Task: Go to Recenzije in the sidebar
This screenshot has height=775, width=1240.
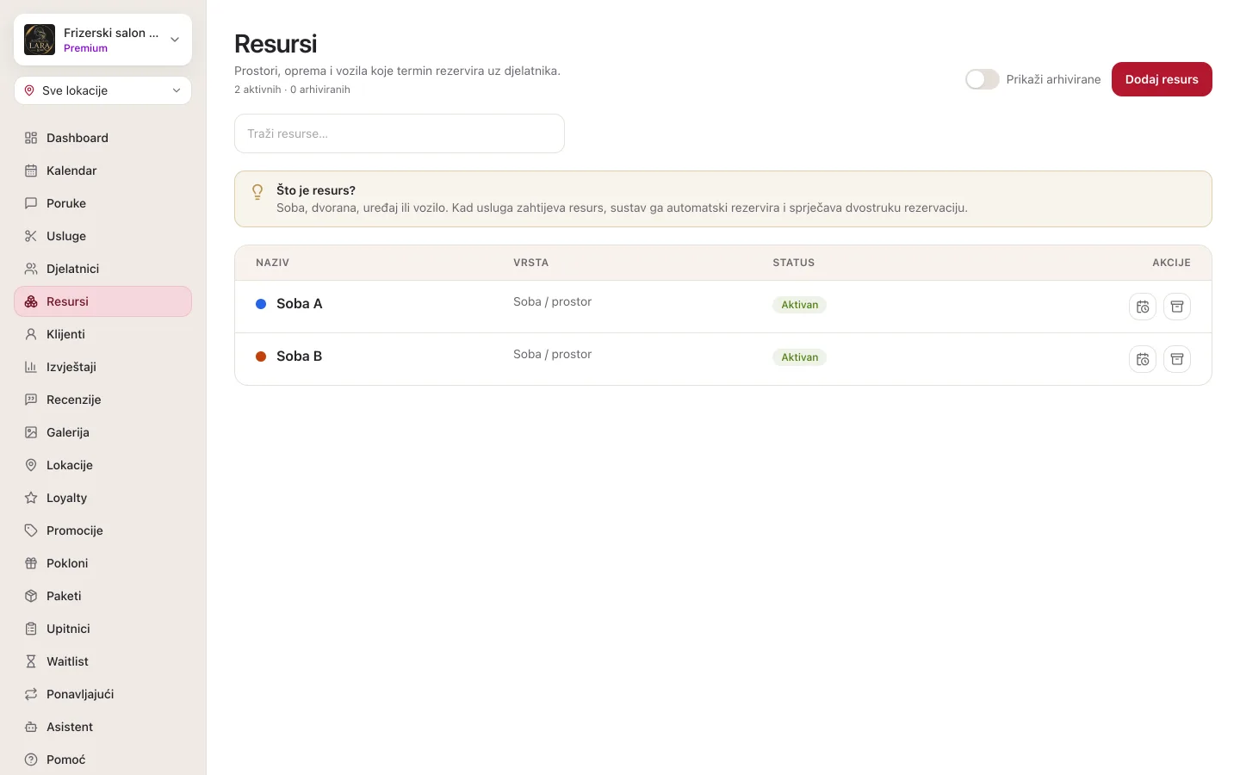Action: tap(102, 400)
